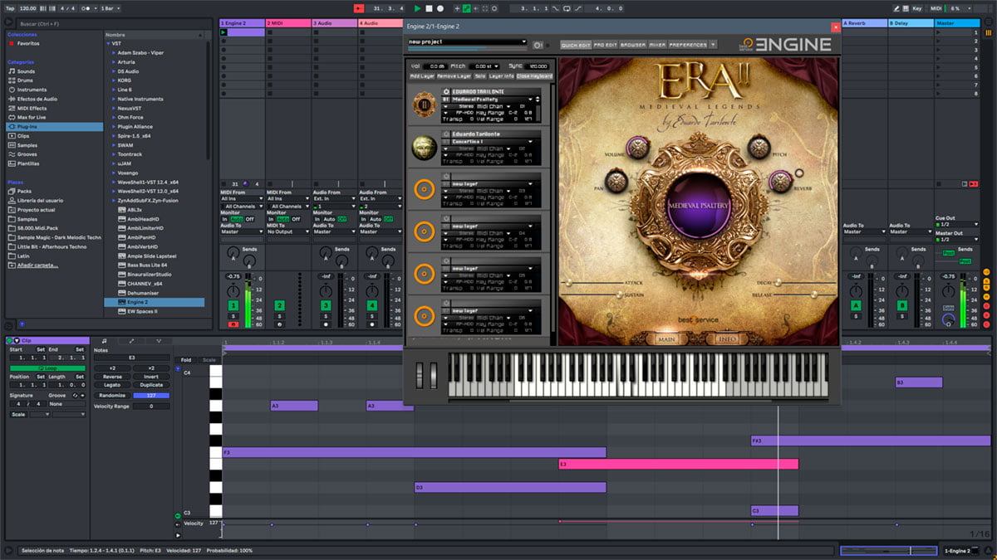Stop playback using the transport Stop button
Image resolution: width=997 pixels, height=560 pixels.
(x=429, y=8)
